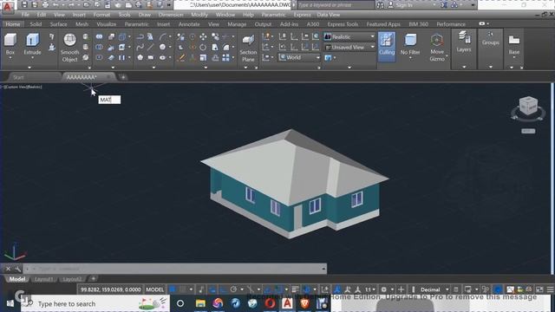Screen dimensions: 555x312
Task: Expand the Groups panel arrow
Action: coord(490,67)
